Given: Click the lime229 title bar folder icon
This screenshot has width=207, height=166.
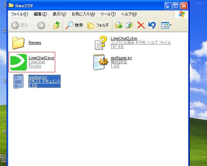Looking at the screenshot, I should click(11, 6).
